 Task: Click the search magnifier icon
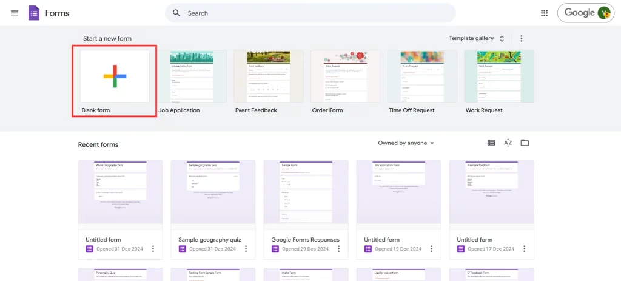176,13
